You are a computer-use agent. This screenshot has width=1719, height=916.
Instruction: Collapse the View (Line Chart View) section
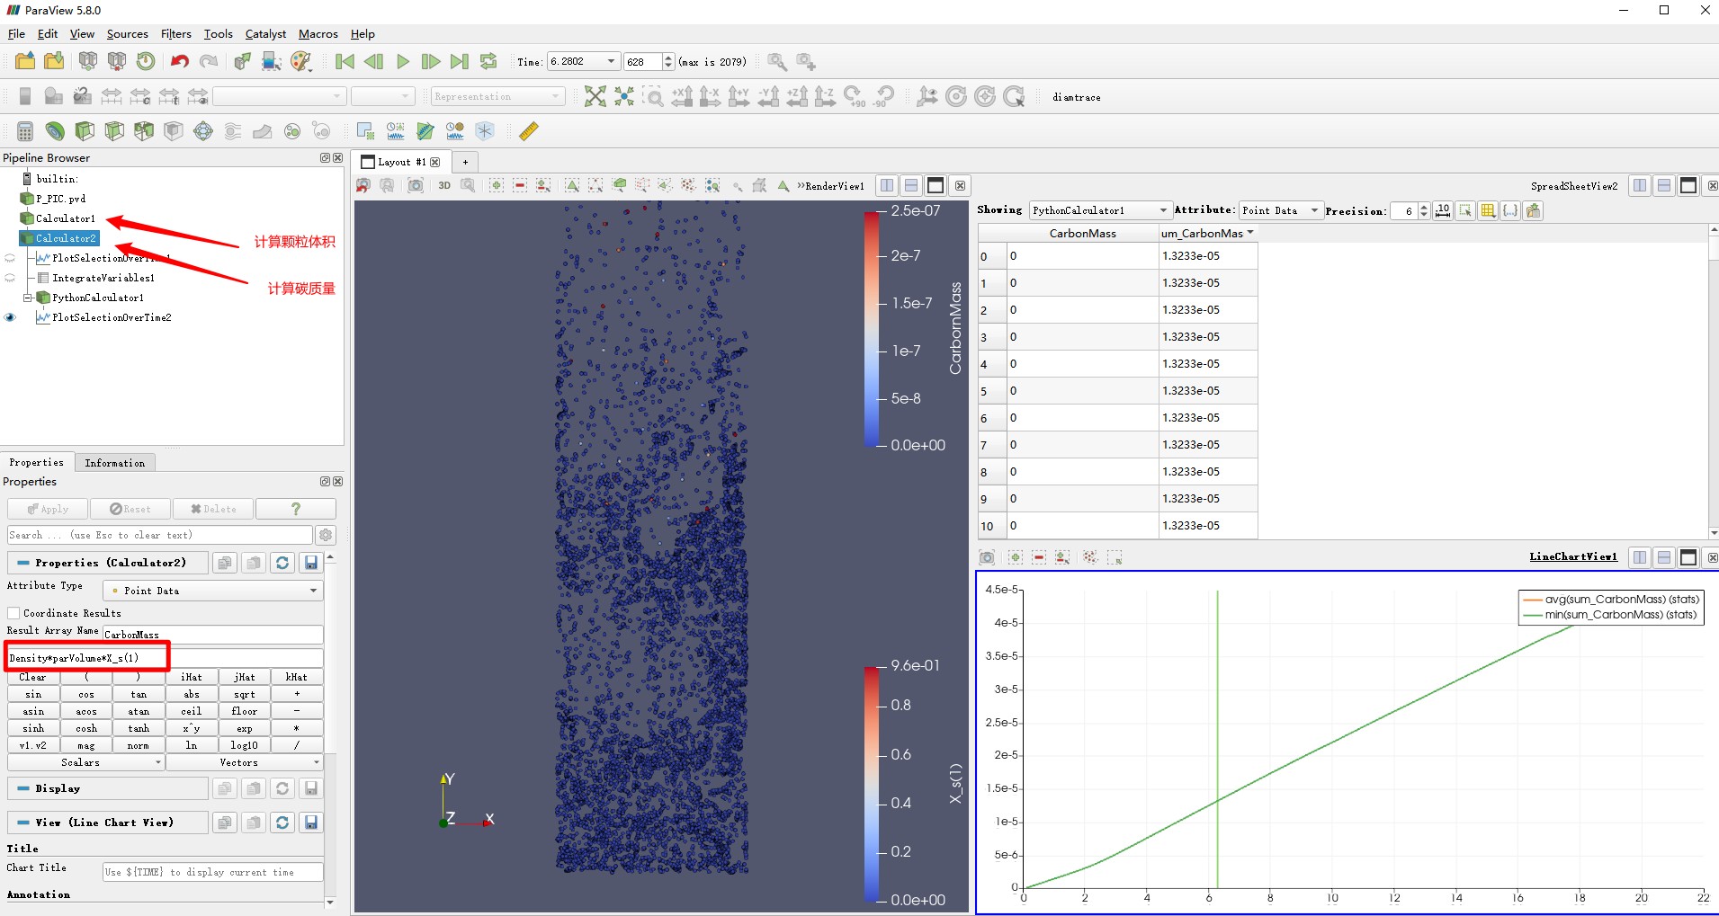23,823
